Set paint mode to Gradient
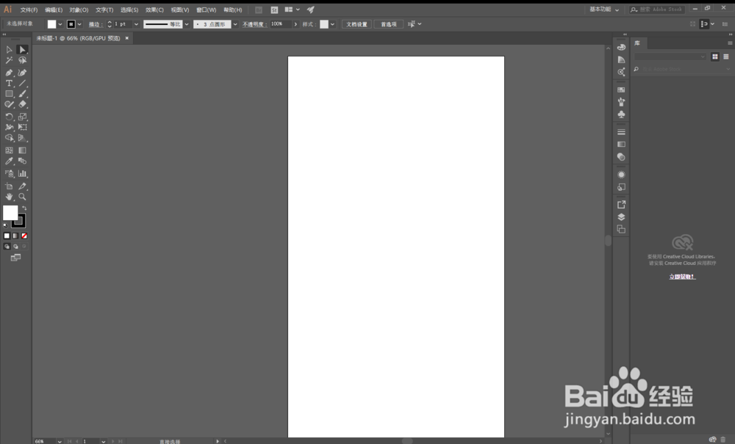This screenshot has height=444, width=735. [15, 236]
